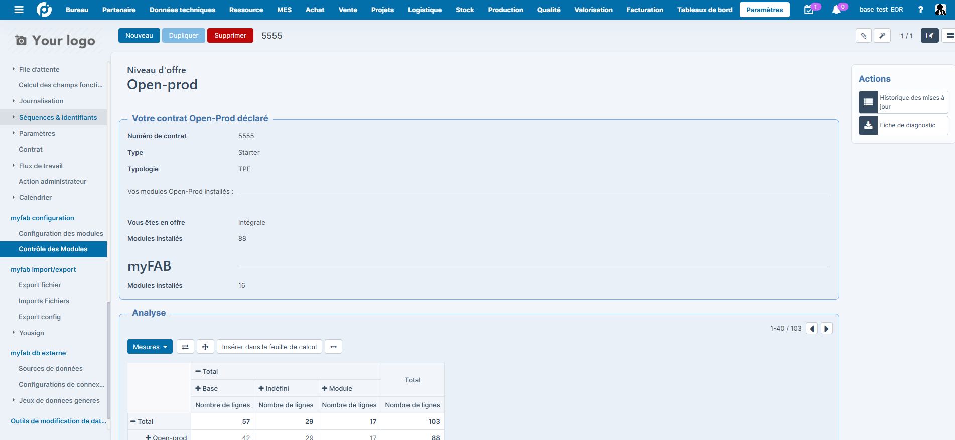Go to next page of analysis rows
Viewport: 955px width, 440px height.
[x=826, y=329]
